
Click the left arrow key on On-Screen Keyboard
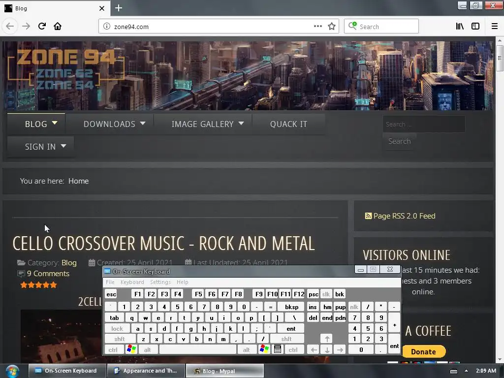314,349
